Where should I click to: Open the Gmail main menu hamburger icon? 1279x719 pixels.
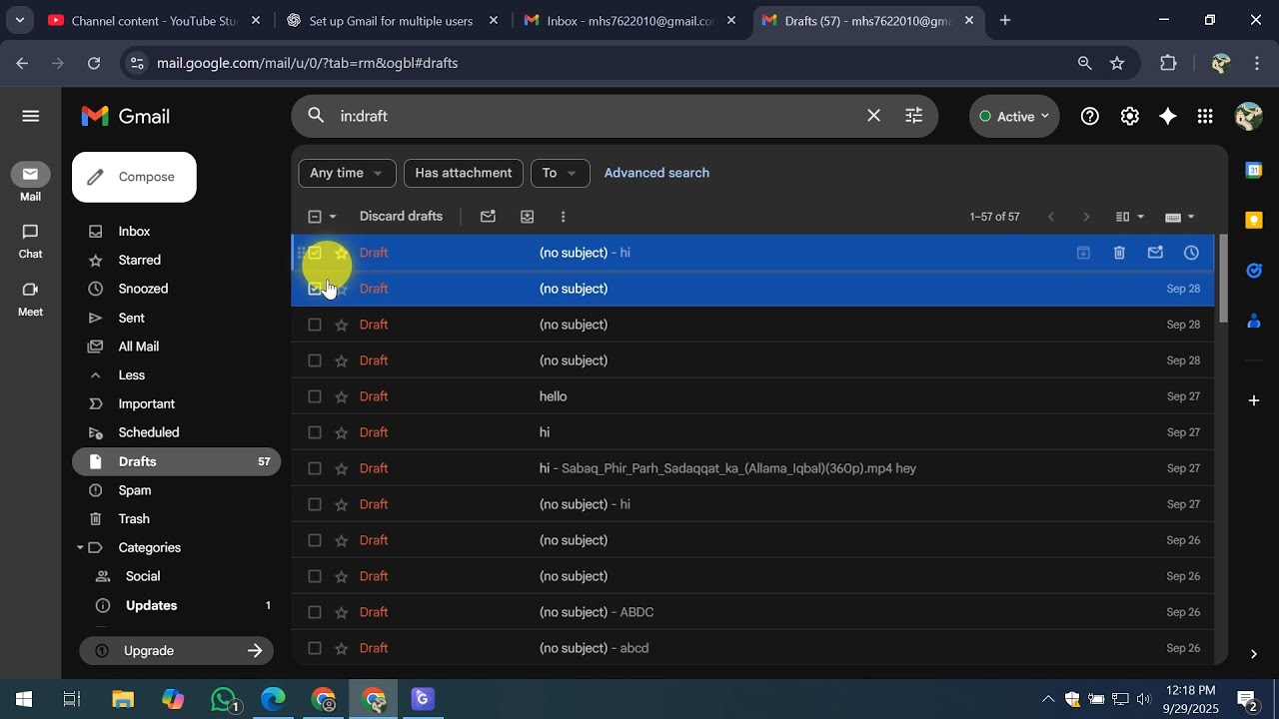click(x=30, y=116)
